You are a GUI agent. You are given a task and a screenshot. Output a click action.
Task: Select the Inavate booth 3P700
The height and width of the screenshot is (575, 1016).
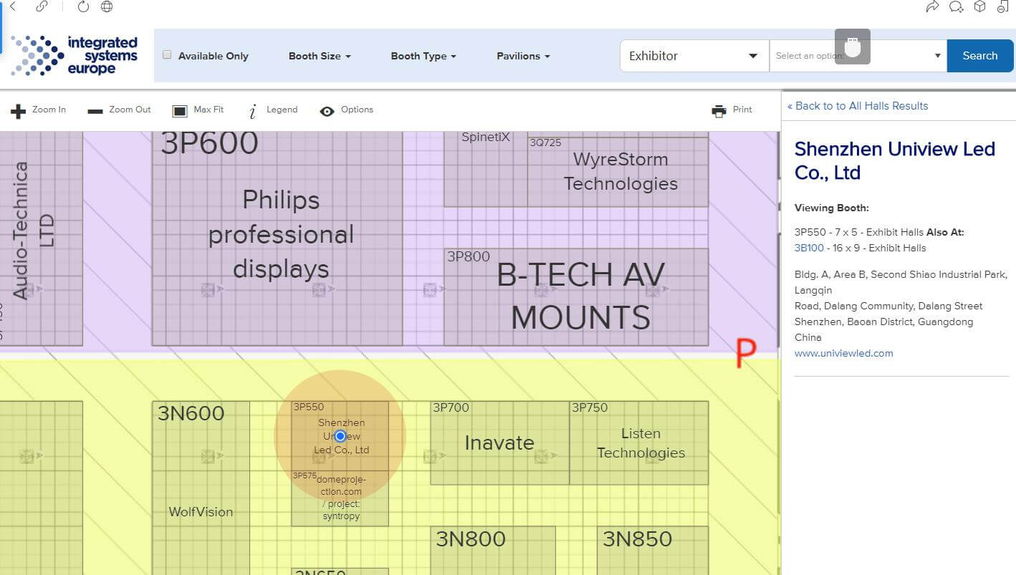click(x=500, y=443)
